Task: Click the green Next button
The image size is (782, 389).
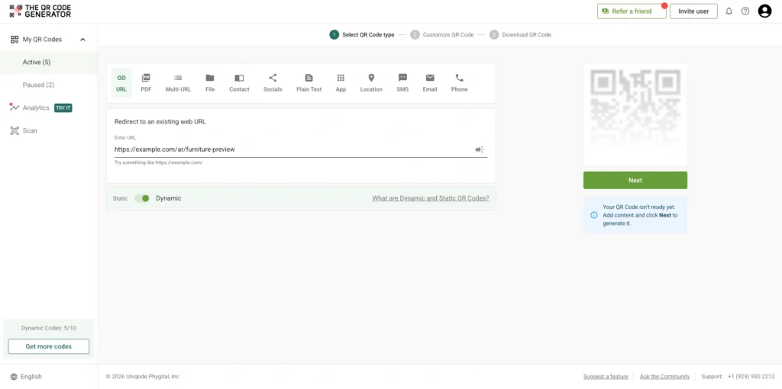Action: click(x=635, y=181)
